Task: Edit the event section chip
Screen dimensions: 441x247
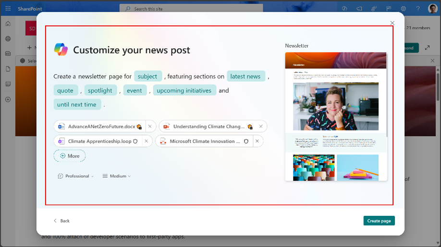Action: click(x=135, y=90)
